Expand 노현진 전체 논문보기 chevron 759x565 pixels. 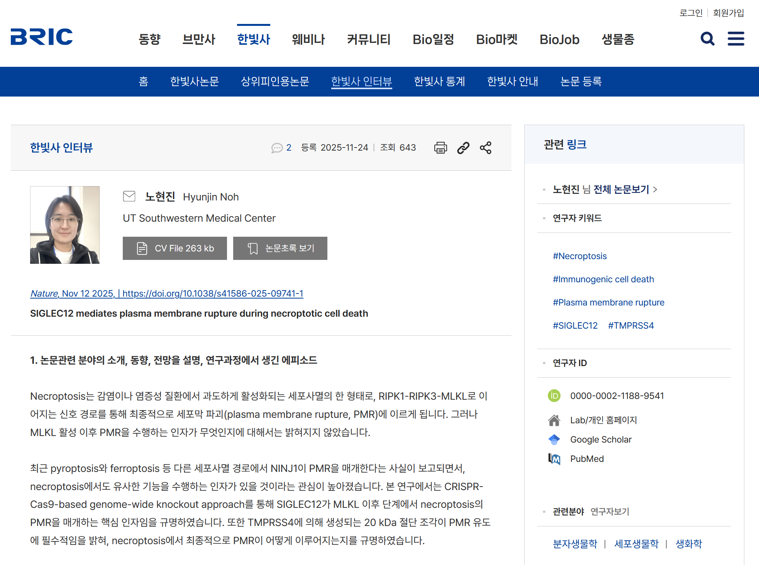(655, 189)
